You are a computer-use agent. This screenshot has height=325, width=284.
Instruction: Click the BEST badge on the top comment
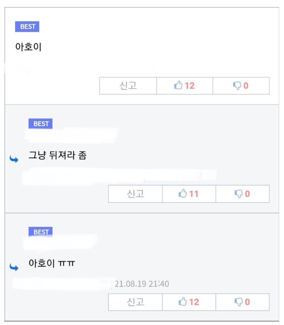point(27,27)
